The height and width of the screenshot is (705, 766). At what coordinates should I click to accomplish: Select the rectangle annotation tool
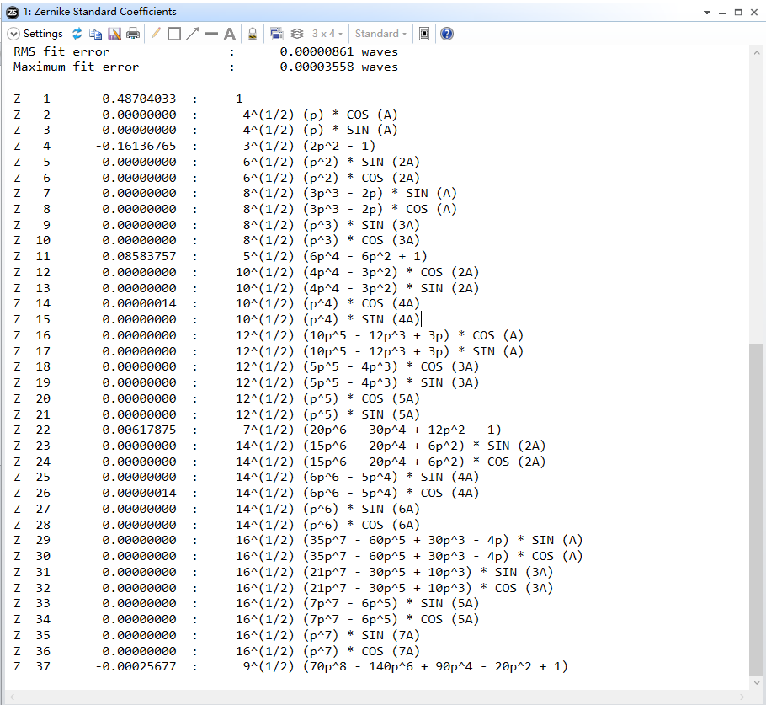174,34
